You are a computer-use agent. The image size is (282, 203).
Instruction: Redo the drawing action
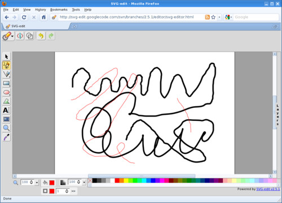click(51, 36)
